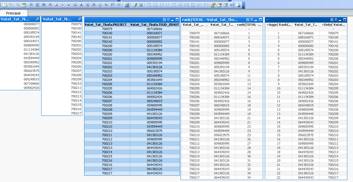The image size is (353, 182).
Task: Click XL export on the Aggr table
Action: pyautogui.click(x=336, y=20)
